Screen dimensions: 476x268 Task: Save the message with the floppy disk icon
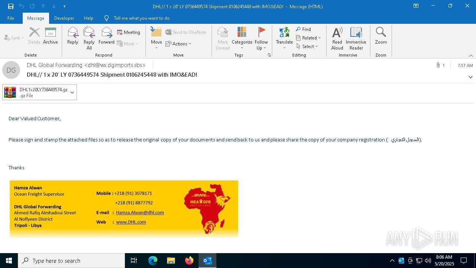pos(11,6)
